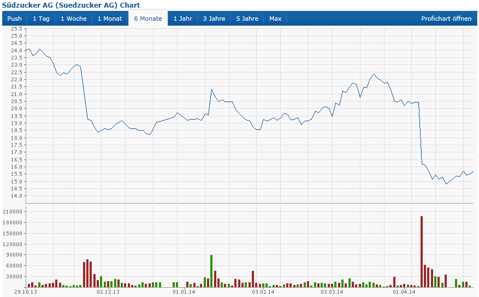Show the 3 Jahre range
The image size is (479, 297).
click(214, 19)
